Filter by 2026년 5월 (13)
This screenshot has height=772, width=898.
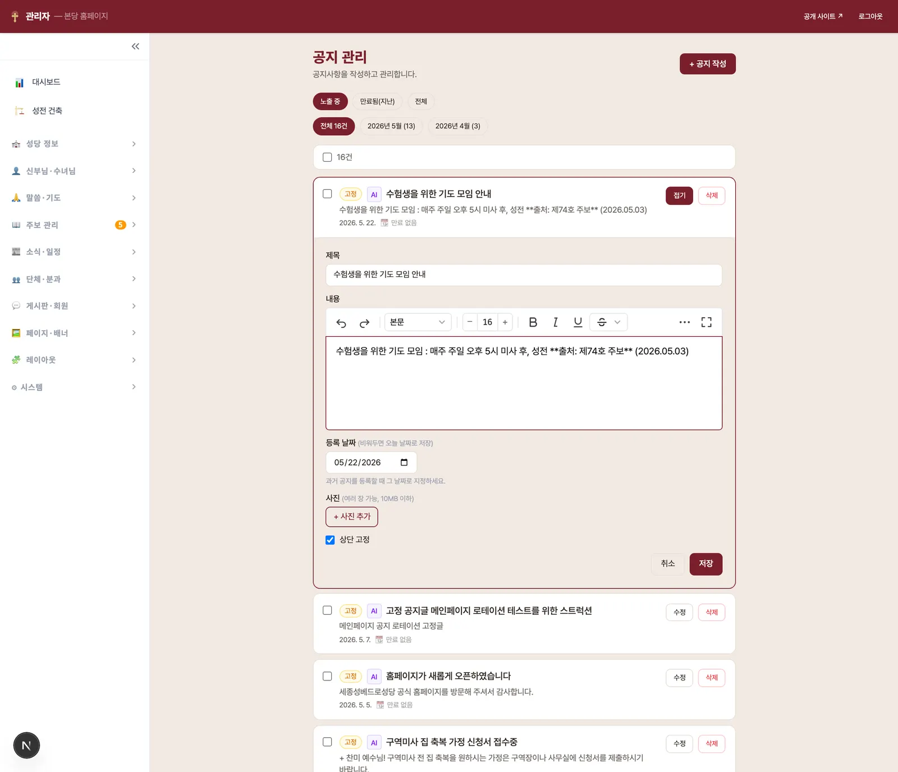coord(391,126)
